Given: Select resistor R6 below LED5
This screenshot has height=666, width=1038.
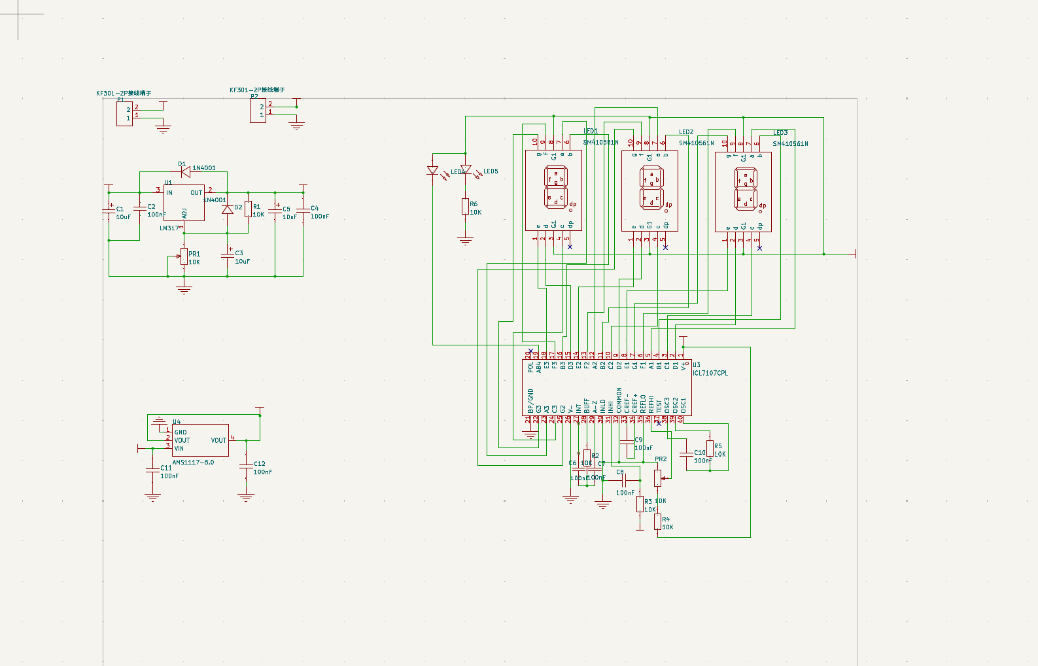Looking at the screenshot, I should coord(465,207).
